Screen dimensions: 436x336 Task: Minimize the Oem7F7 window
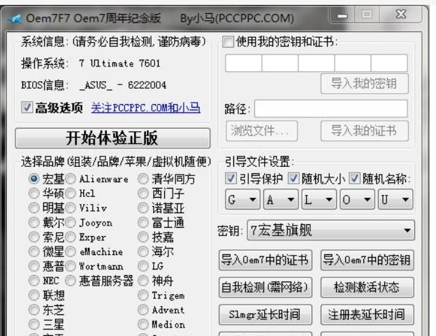(342, 15)
